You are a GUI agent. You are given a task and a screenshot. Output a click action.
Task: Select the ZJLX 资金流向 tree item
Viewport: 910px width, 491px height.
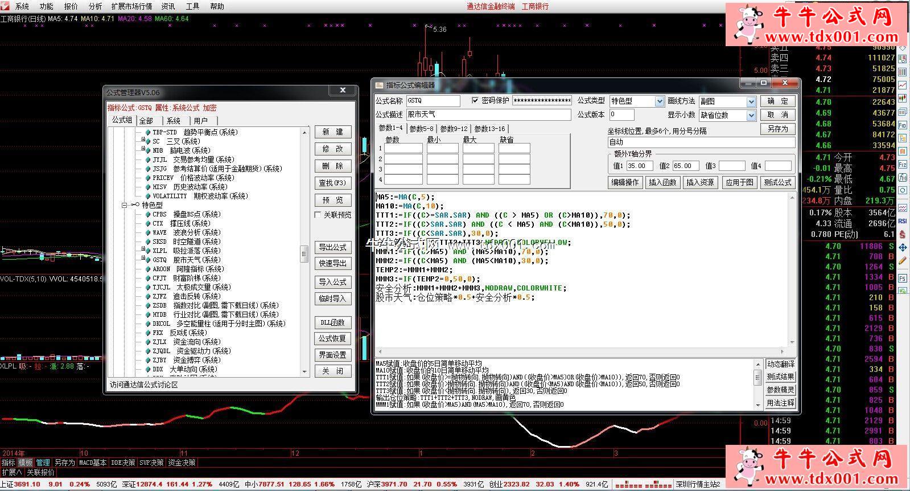point(186,342)
